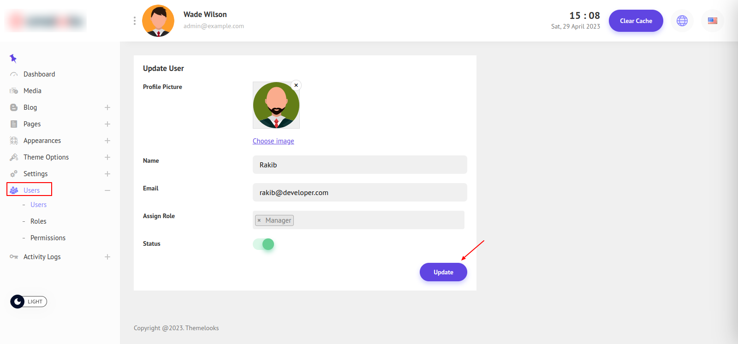Click the Dashboard gauge icon
Screen dimensions: 738x344
click(14, 74)
